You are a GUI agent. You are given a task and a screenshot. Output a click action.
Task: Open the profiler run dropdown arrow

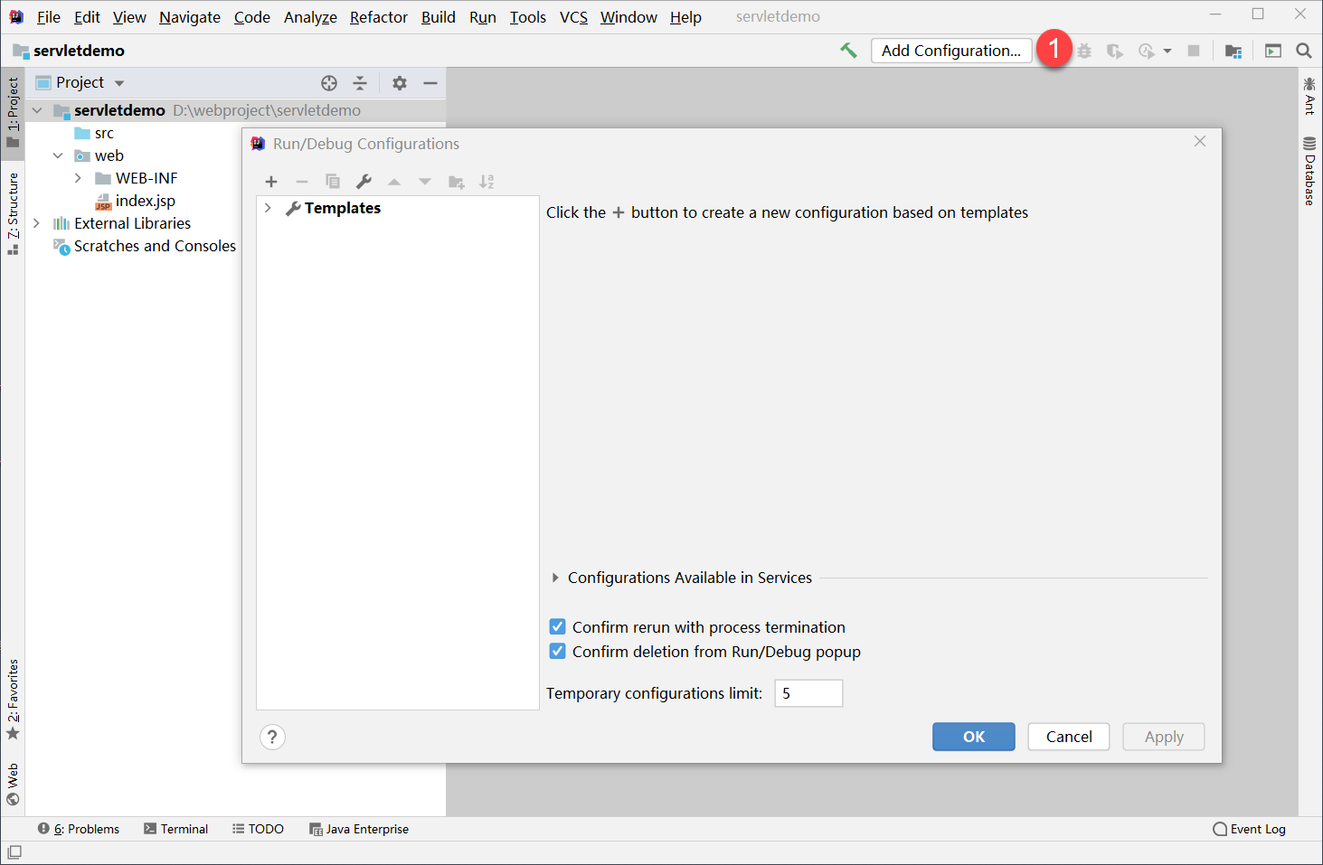[x=1167, y=52]
